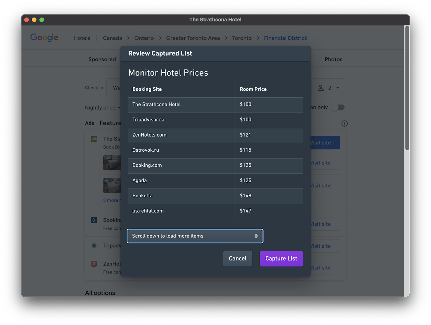Click the info icon above Visit site buttons
Screen dimensions: 431x325
pyautogui.click(x=344, y=124)
